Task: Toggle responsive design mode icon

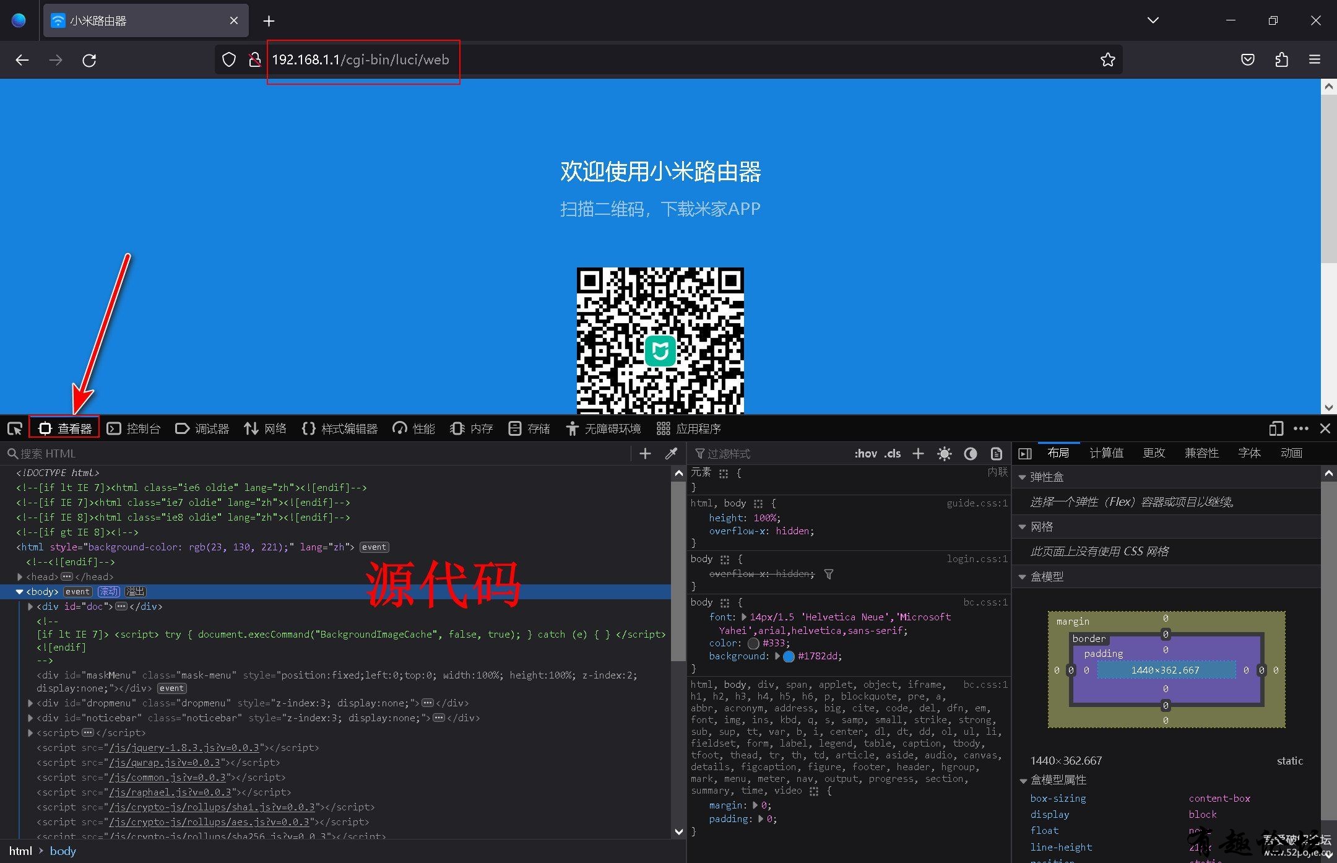Action: coord(1276,428)
